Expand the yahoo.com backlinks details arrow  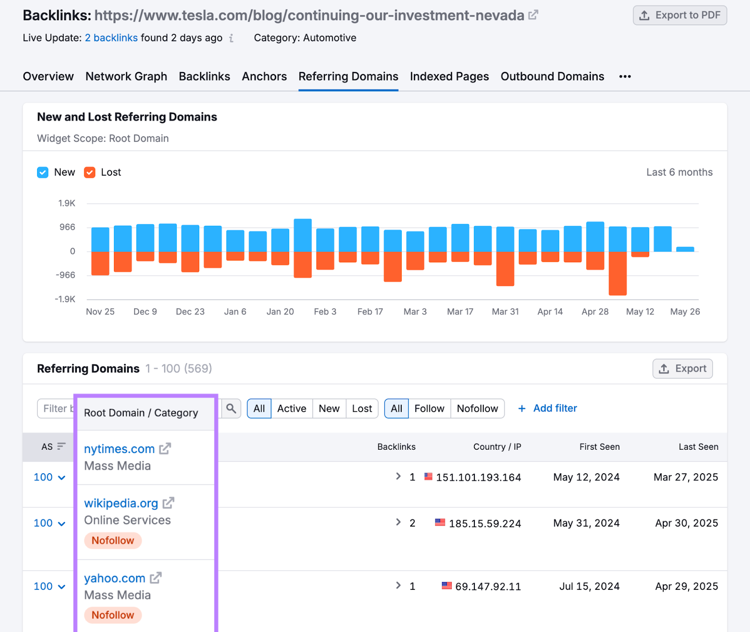398,586
